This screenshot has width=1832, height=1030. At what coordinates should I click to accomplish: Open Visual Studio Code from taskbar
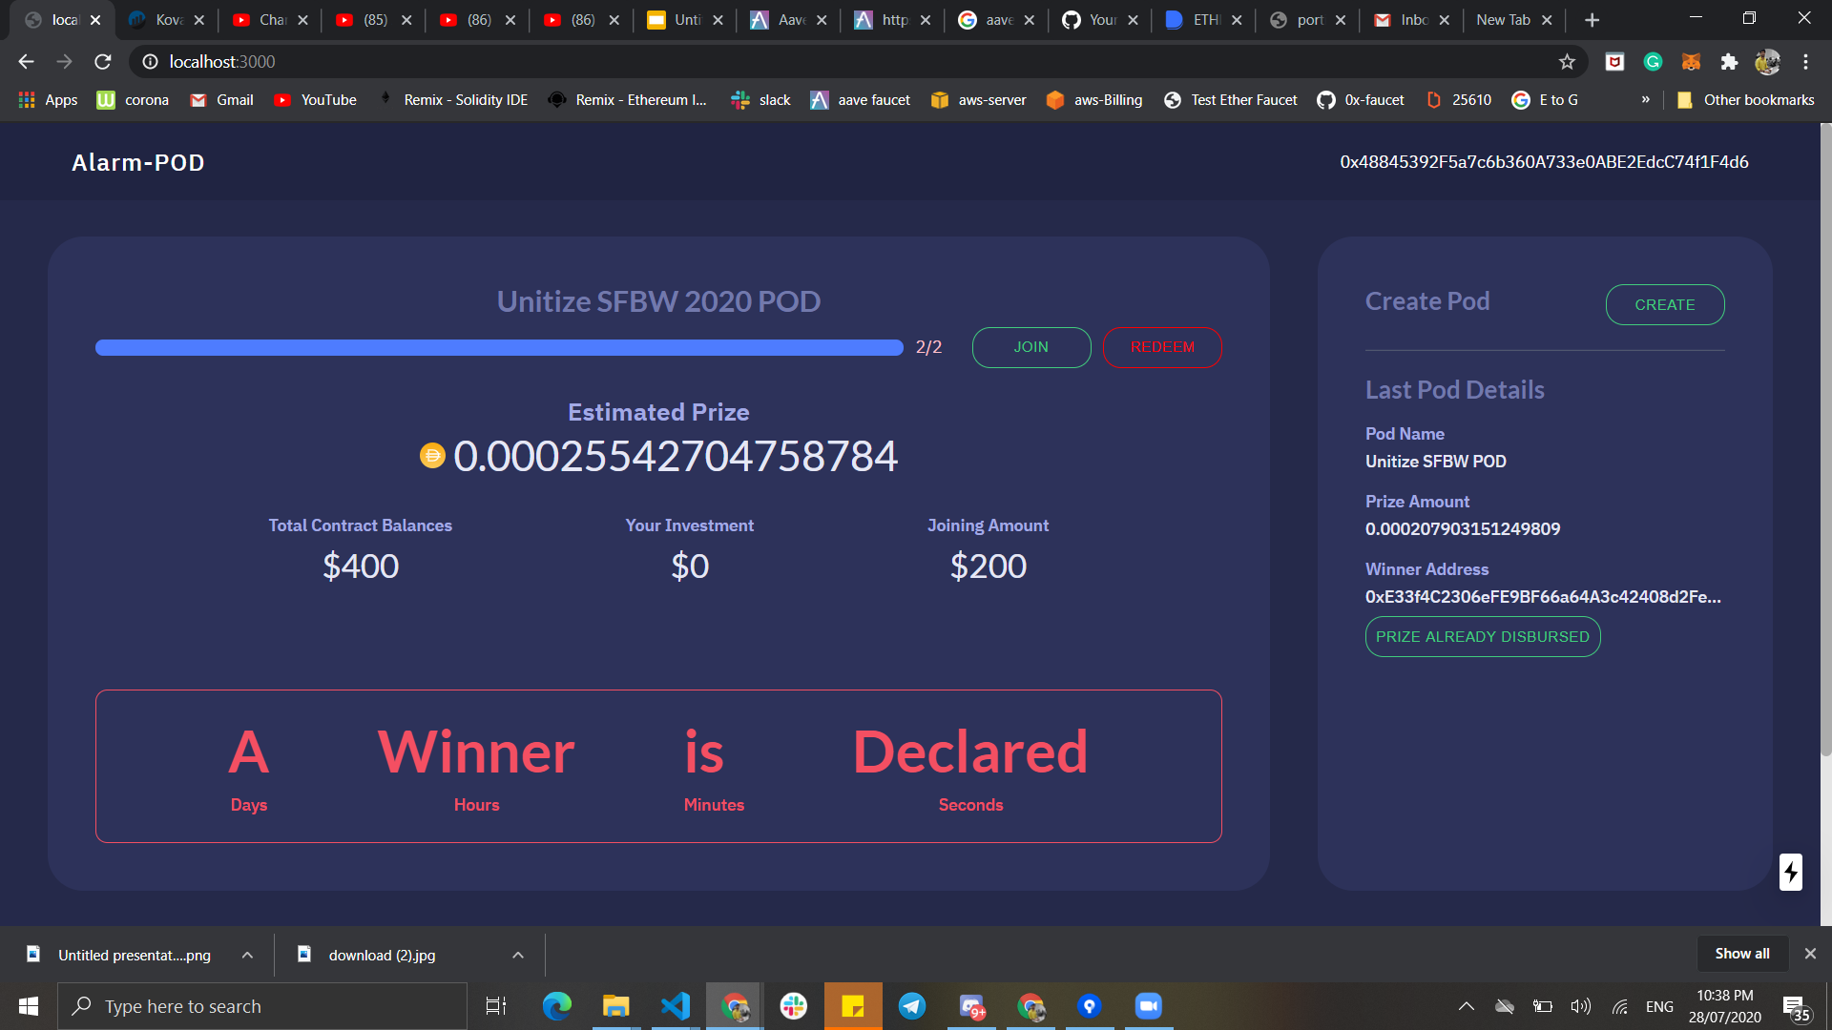[676, 1006]
